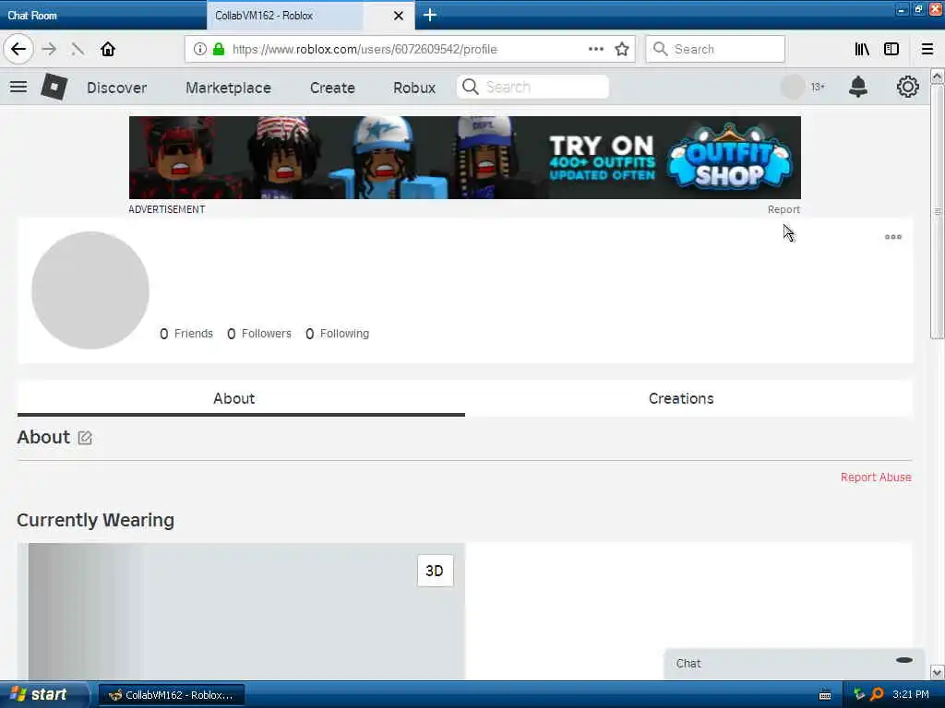Stop loading the page
The width and height of the screenshot is (945, 708).
[78, 49]
